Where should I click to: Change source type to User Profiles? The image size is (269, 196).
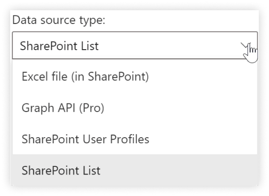[x=135, y=139]
